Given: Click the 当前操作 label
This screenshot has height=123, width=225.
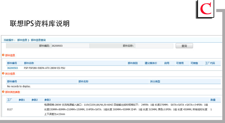Looking at the screenshot, I should click(x=10, y=40).
